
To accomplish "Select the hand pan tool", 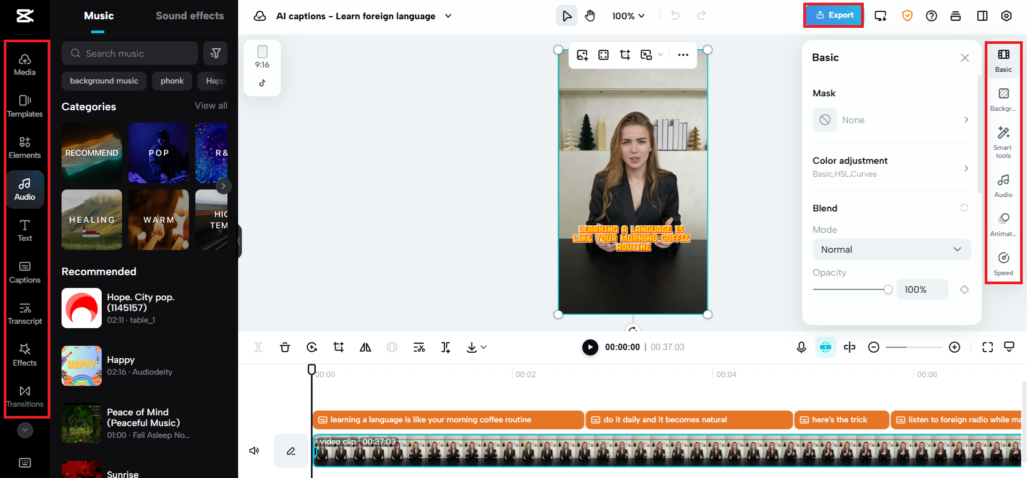I will [590, 16].
